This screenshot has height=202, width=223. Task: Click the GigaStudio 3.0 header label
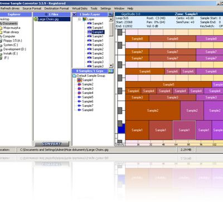click(130, 14)
